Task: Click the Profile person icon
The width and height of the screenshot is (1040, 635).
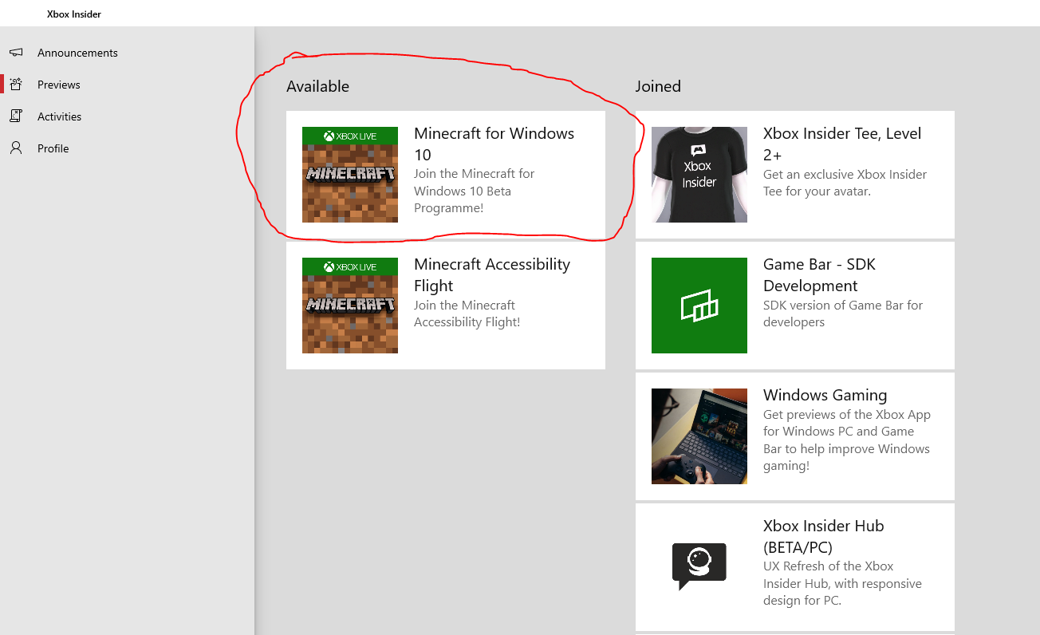Action: (x=16, y=148)
